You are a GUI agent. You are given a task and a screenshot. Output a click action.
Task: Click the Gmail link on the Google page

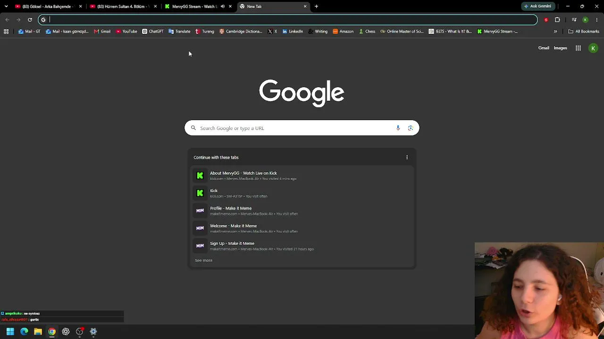(544, 48)
